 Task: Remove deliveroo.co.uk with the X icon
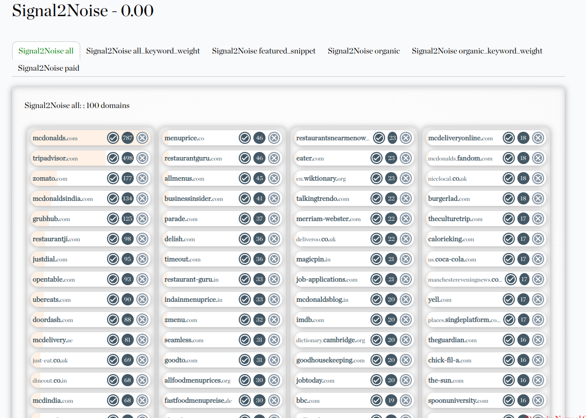click(406, 239)
